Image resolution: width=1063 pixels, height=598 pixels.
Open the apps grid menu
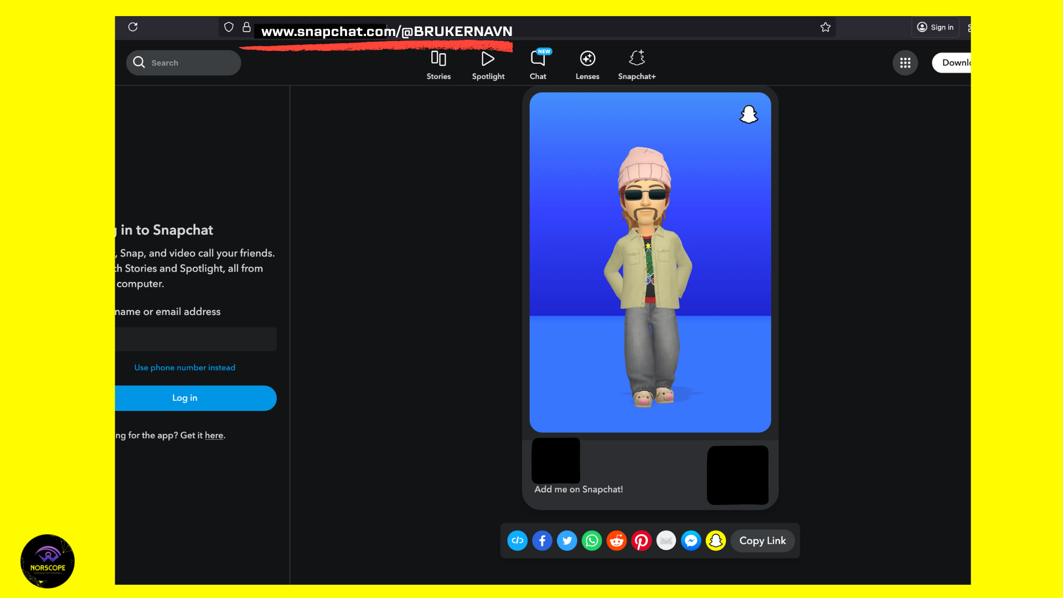905,63
